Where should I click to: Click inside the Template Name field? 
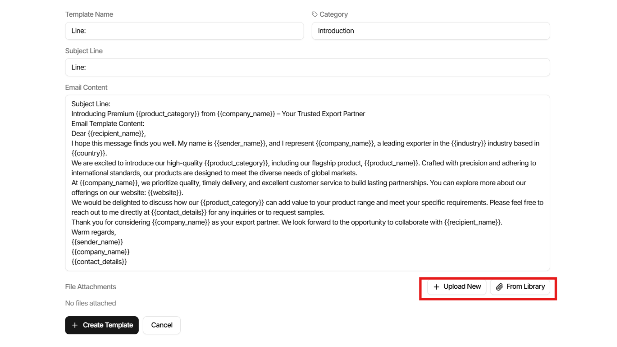coord(184,31)
